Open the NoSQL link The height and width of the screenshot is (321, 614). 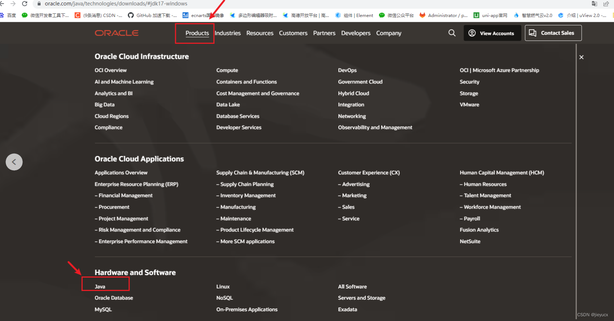[224, 298]
